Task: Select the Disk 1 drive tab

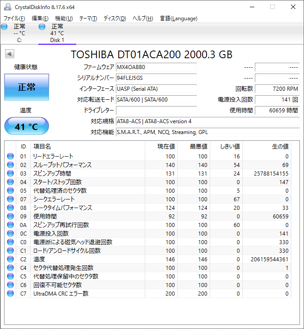Action: point(57,33)
